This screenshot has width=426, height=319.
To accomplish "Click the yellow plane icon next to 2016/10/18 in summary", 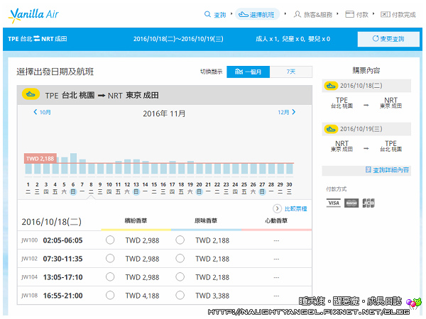I will pos(331,86).
